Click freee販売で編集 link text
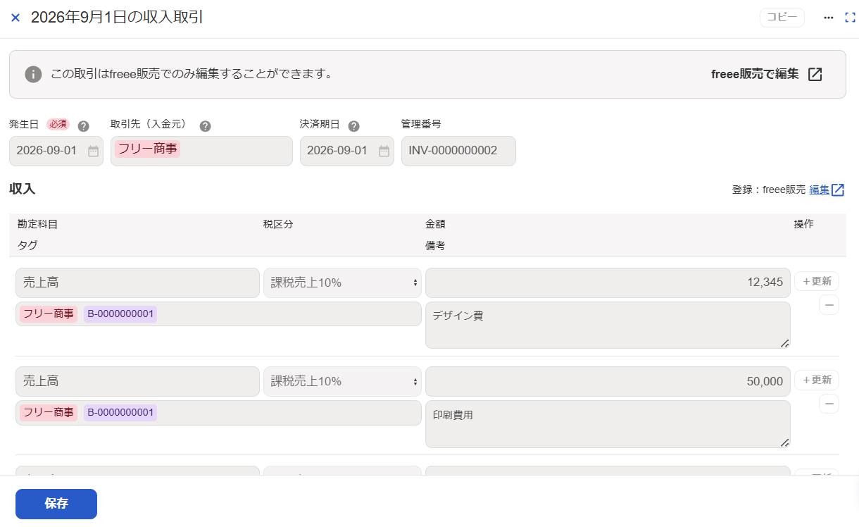This screenshot has width=859, height=527. (755, 74)
